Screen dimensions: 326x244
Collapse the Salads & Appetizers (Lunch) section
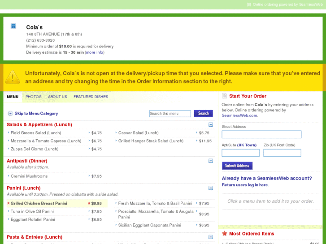click(x=211, y=124)
